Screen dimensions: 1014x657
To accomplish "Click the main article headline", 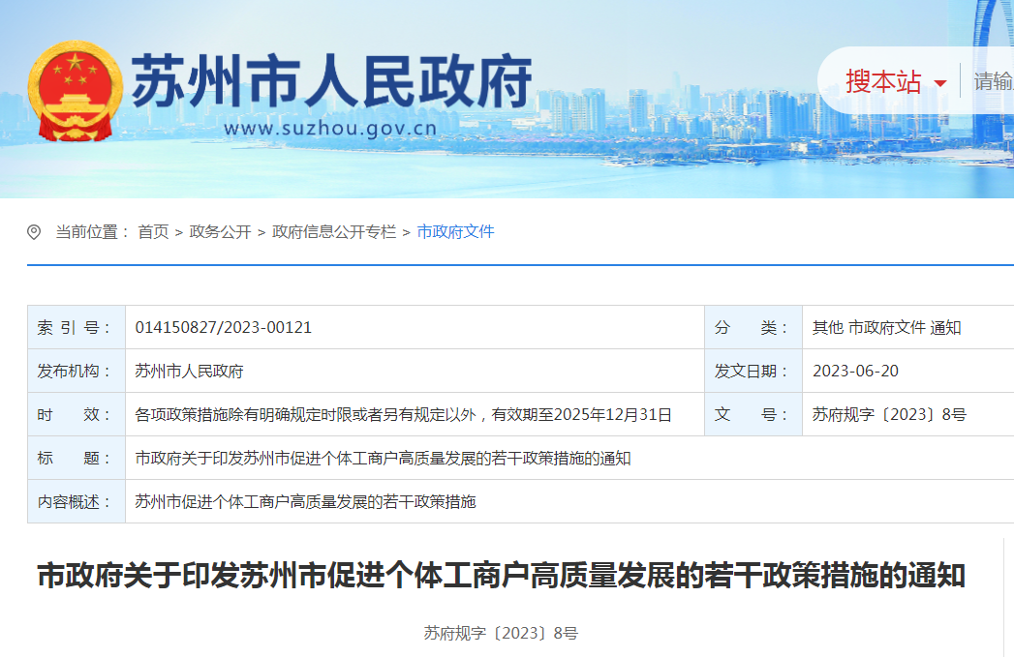I will pos(501,576).
